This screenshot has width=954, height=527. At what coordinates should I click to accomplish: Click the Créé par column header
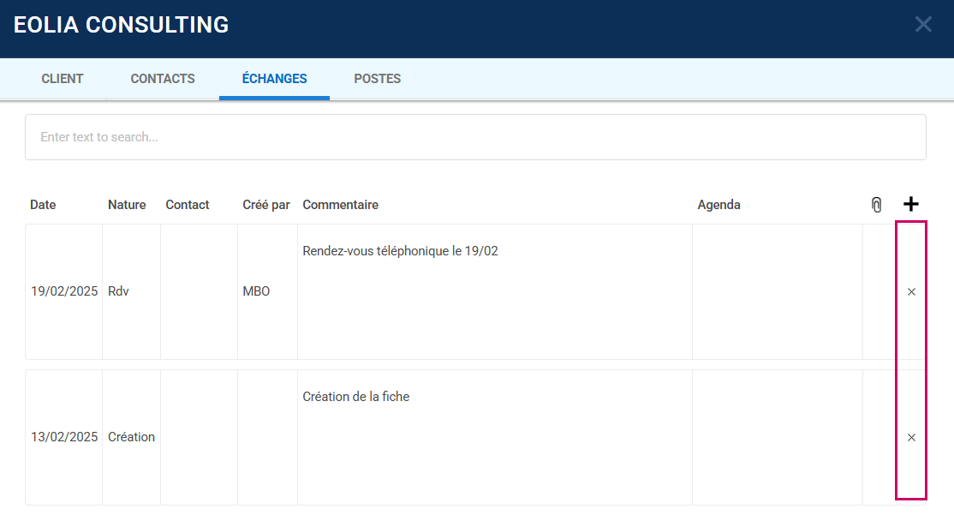pos(266,205)
